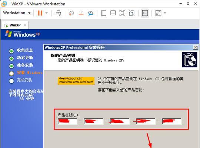The height and width of the screenshot is (148, 200).
Task: Select the WinXP tab
Action: (15, 25)
